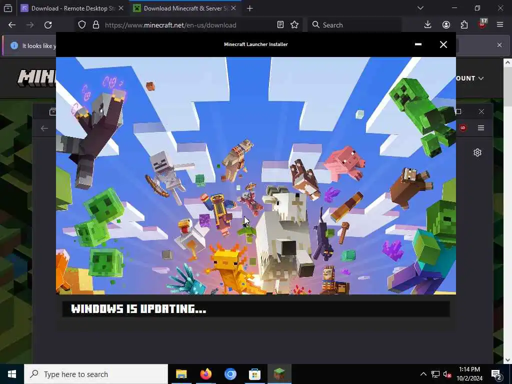Restore down the Firefox window
The height and width of the screenshot is (384, 512).
tap(477, 8)
